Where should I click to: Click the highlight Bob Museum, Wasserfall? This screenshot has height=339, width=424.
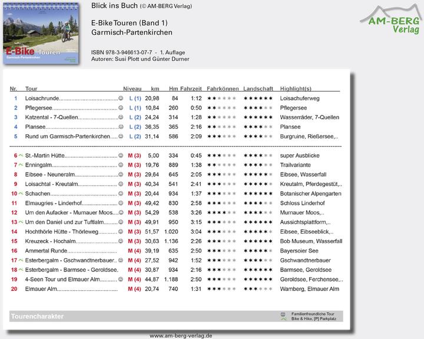coord(311,241)
